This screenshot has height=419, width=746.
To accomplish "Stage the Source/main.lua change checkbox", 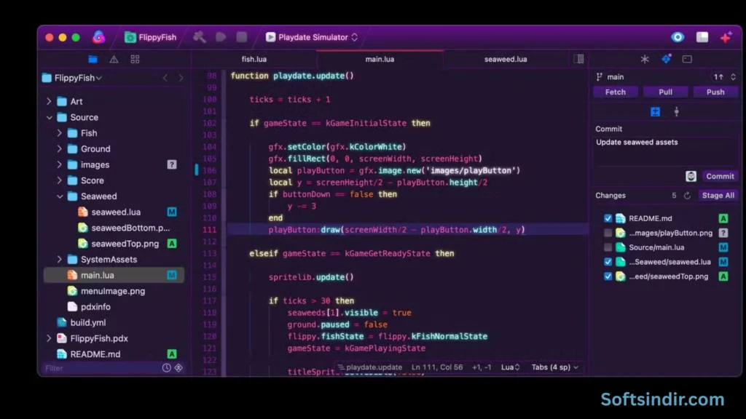I will click(608, 247).
